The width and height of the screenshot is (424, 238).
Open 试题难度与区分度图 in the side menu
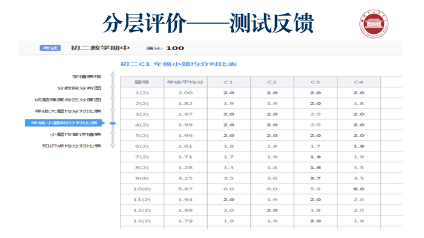tap(68, 100)
